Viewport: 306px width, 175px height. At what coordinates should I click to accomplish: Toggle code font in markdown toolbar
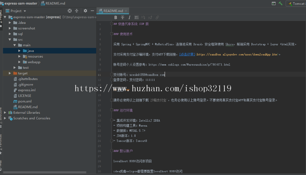pos(137,18)
